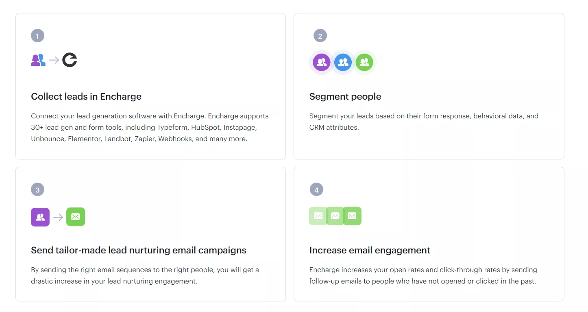Click the blue circle segment icon
The height and width of the screenshot is (312, 588).
(x=343, y=62)
